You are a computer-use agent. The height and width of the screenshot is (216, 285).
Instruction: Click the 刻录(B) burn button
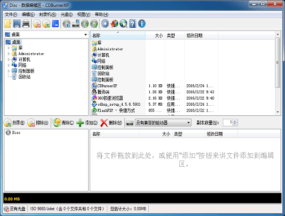point(14,123)
